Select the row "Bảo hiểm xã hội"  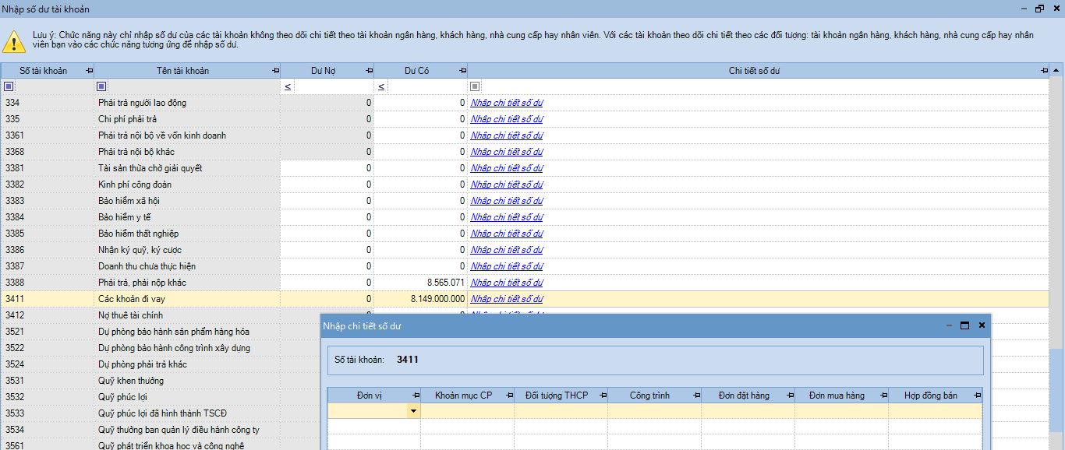(x=525, y=201)
